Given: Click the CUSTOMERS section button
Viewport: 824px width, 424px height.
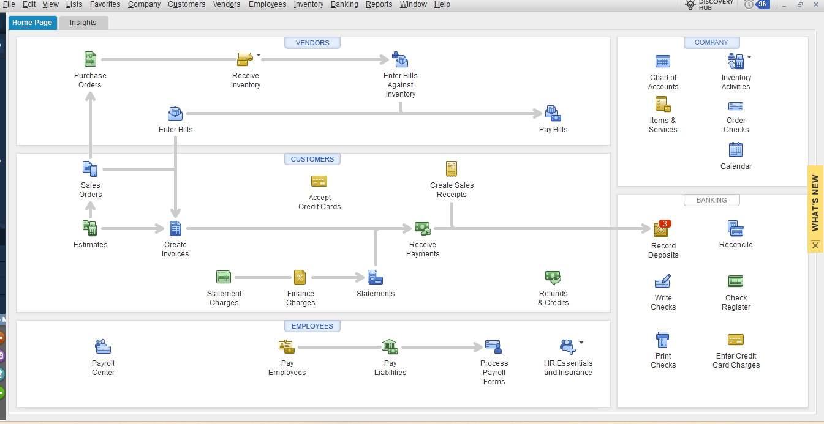Looking at the screenshot, I should (x=312, y=159).
